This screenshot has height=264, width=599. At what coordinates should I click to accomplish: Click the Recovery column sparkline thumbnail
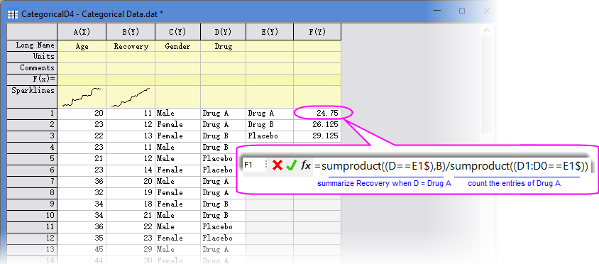131,97
